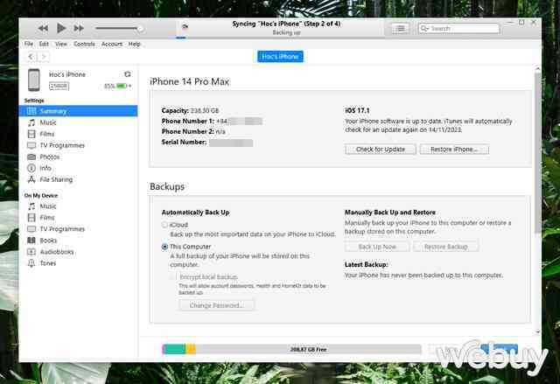Click the iOS 17.1 version text
Image resolution: width=560 pixels, height=384 pixels.
[357, 110]
